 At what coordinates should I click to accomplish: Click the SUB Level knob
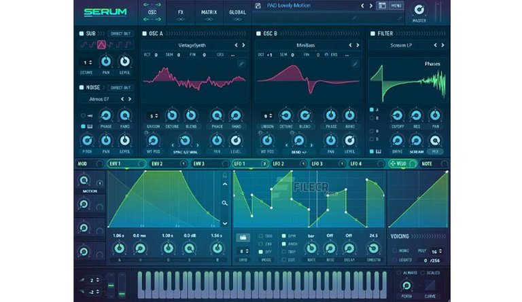click(x=124, y=61)
